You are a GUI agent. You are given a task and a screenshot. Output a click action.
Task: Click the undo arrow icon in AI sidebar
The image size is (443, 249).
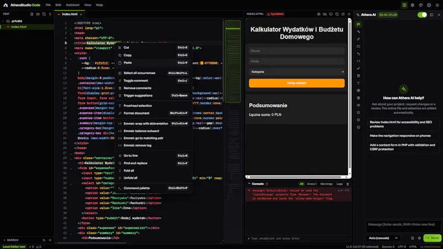pos(358,54)
